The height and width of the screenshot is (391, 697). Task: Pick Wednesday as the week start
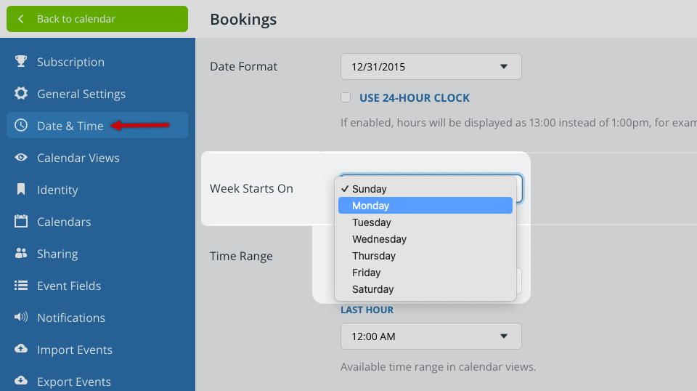pyautogui.click(x=425, y=239)
